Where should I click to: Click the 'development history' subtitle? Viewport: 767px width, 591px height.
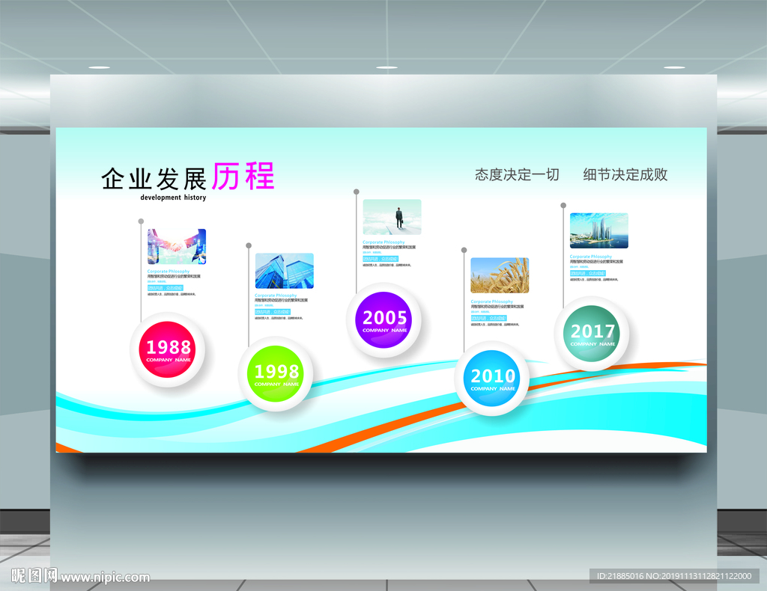pyautogui.click(x=173, y=197)
